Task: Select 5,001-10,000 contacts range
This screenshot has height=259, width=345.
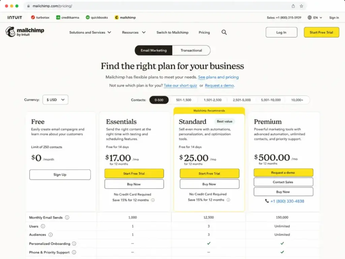Action: 271,100
